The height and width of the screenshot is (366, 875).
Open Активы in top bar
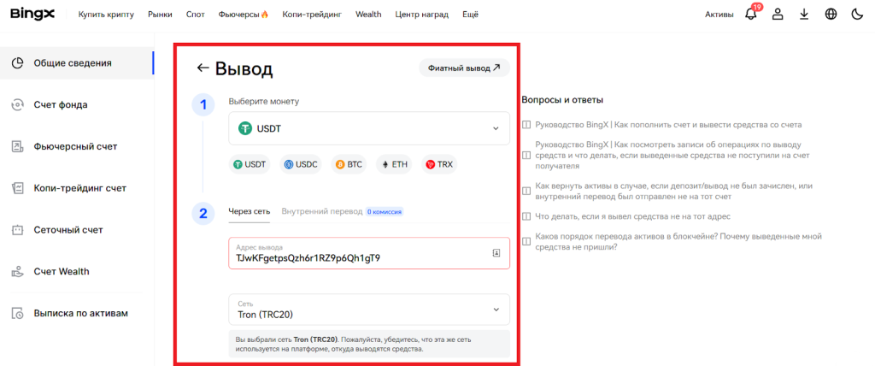[x=719, y=15]
